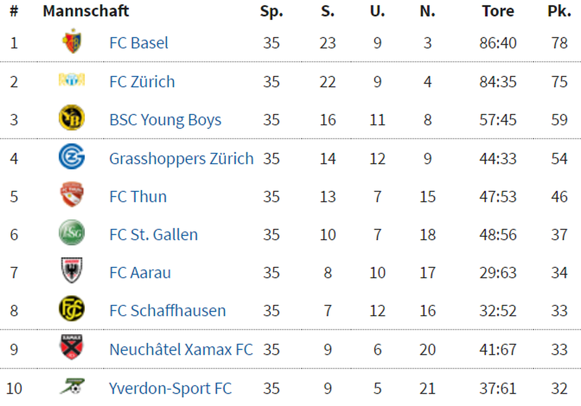Click the BSC Young Boys crest
This screenshot has width=581, height=406.
tap(72, 118)
